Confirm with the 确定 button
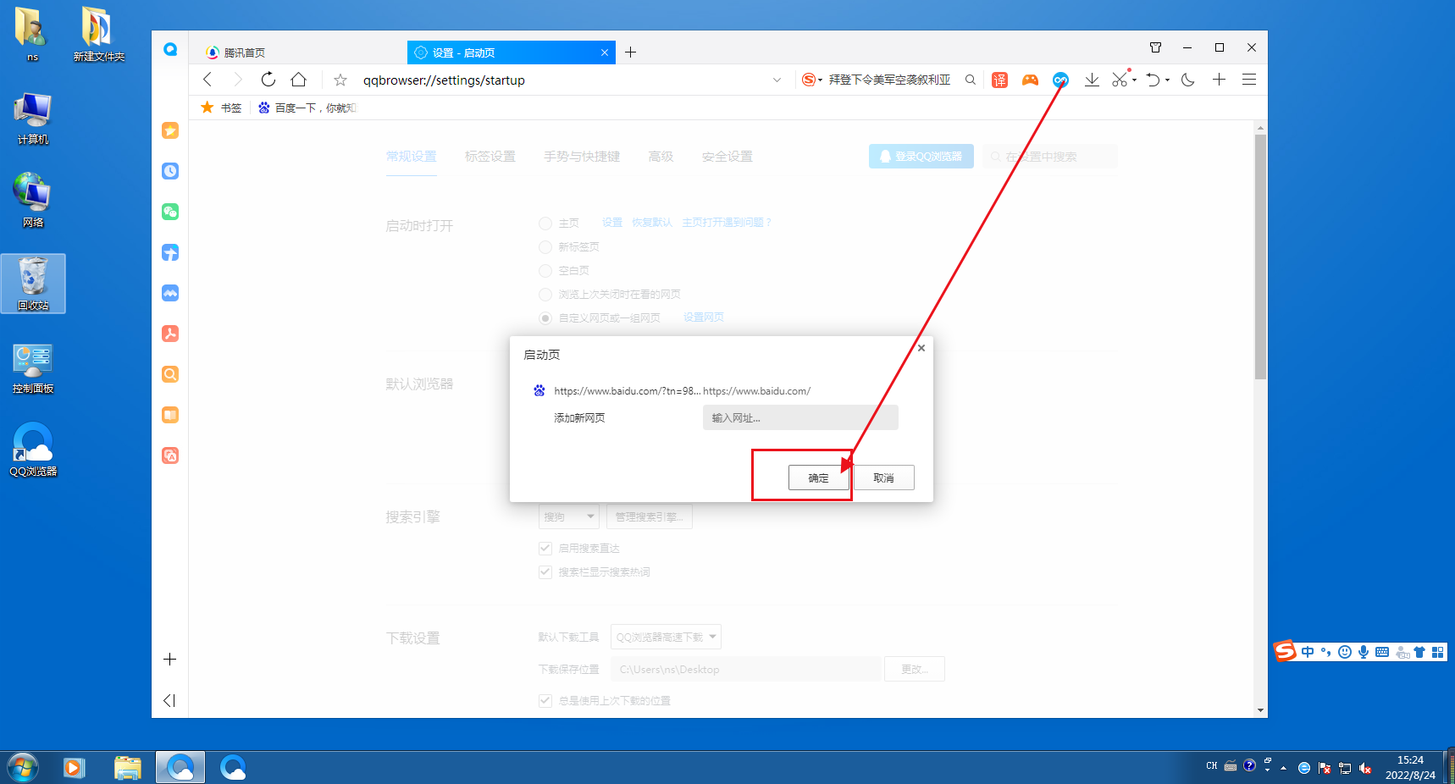 pos(818,478)
